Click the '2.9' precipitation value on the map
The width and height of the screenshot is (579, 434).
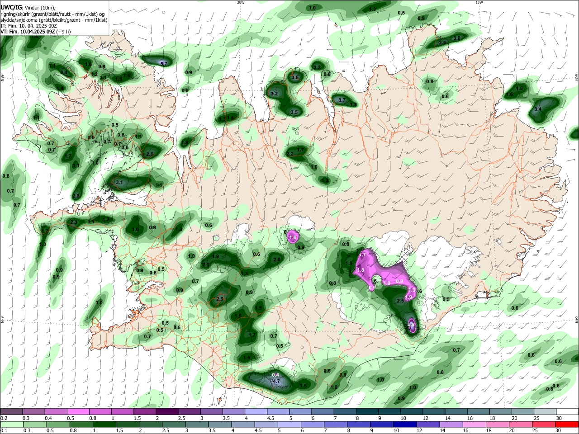tap(220, 299)
